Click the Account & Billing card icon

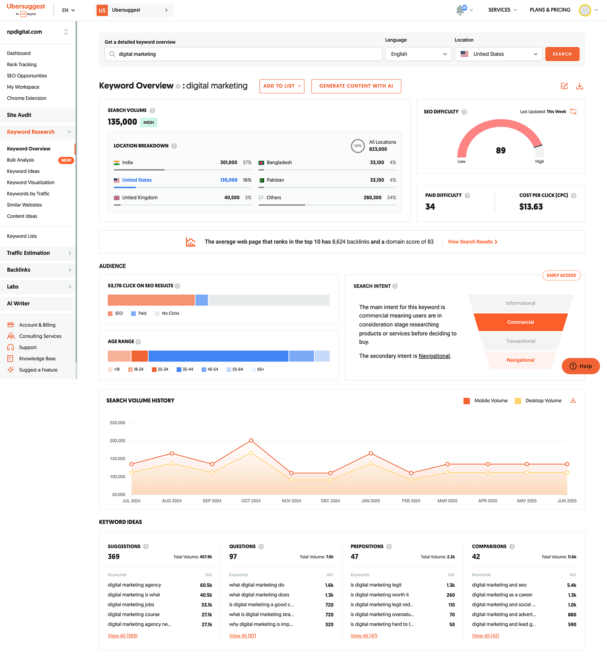coord(11,325)
